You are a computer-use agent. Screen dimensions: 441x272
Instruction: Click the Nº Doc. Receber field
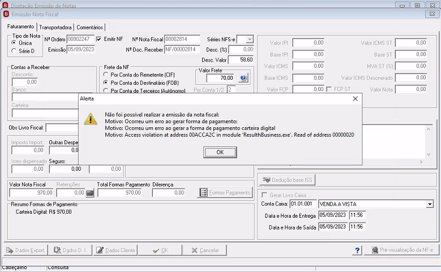182,49
